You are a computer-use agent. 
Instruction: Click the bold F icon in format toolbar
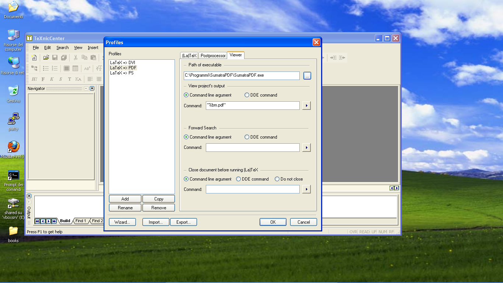pyautogui.click(x=43, y=79)
